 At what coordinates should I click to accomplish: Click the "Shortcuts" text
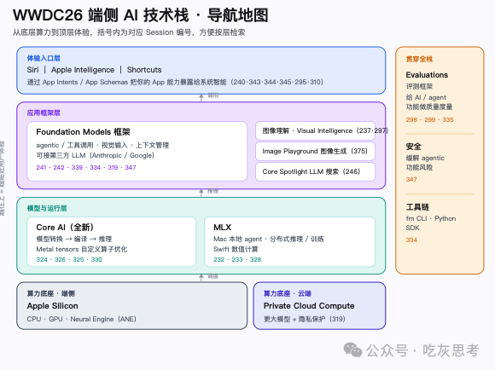[144, 70]
